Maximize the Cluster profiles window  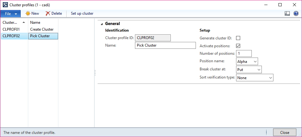pos(280,5)
